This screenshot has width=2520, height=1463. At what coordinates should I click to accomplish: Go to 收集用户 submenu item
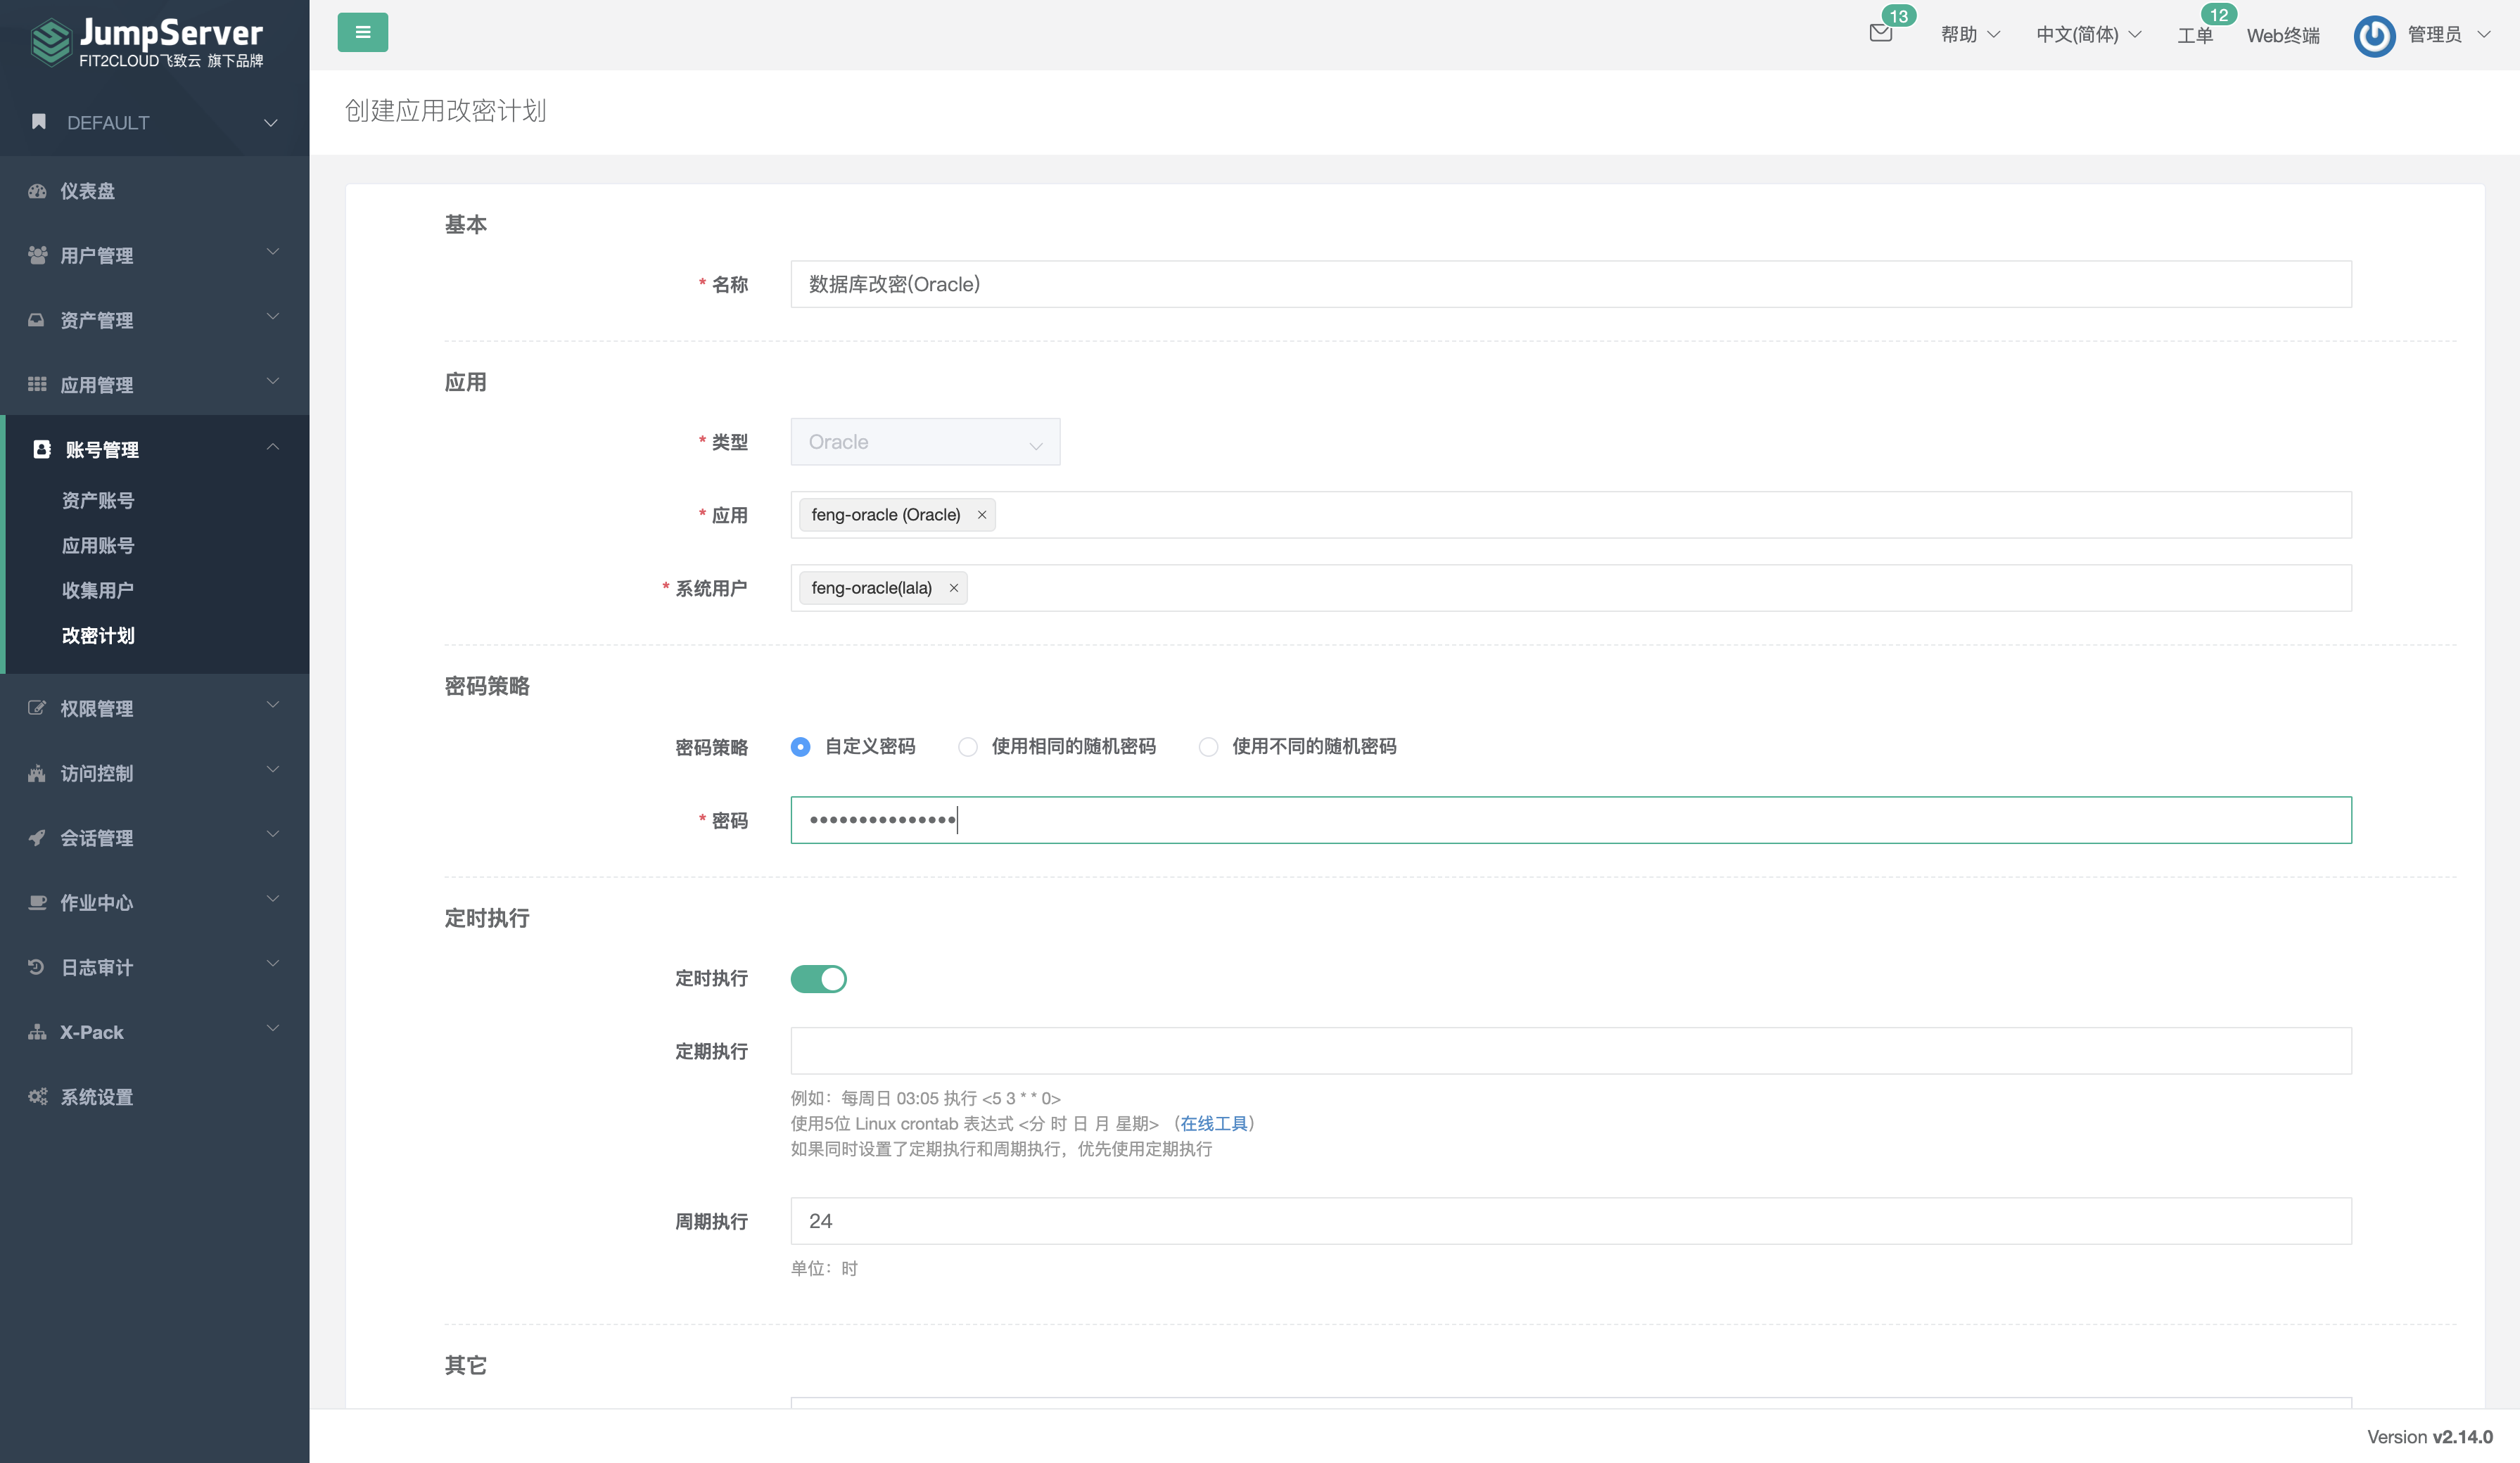click(98, 591)
